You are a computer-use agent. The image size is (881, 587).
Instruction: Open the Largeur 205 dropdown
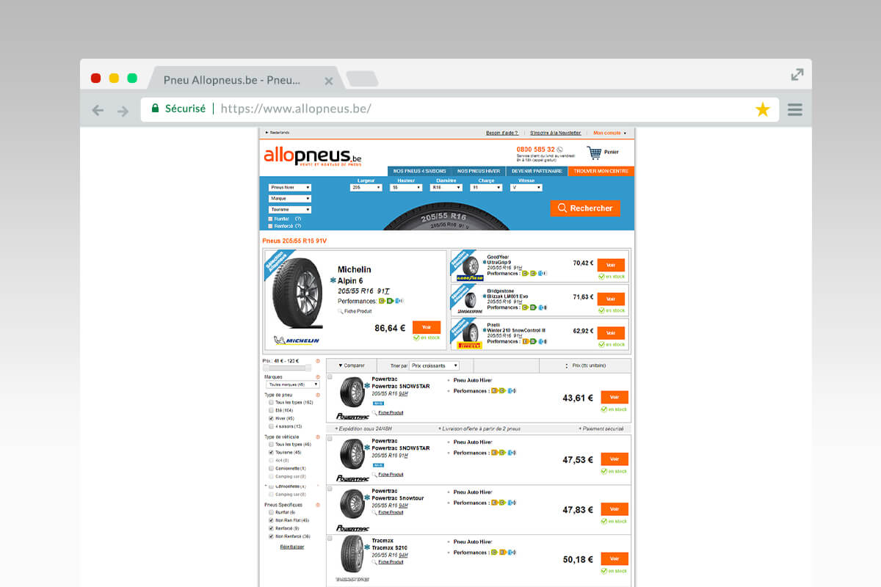[366, 188]
